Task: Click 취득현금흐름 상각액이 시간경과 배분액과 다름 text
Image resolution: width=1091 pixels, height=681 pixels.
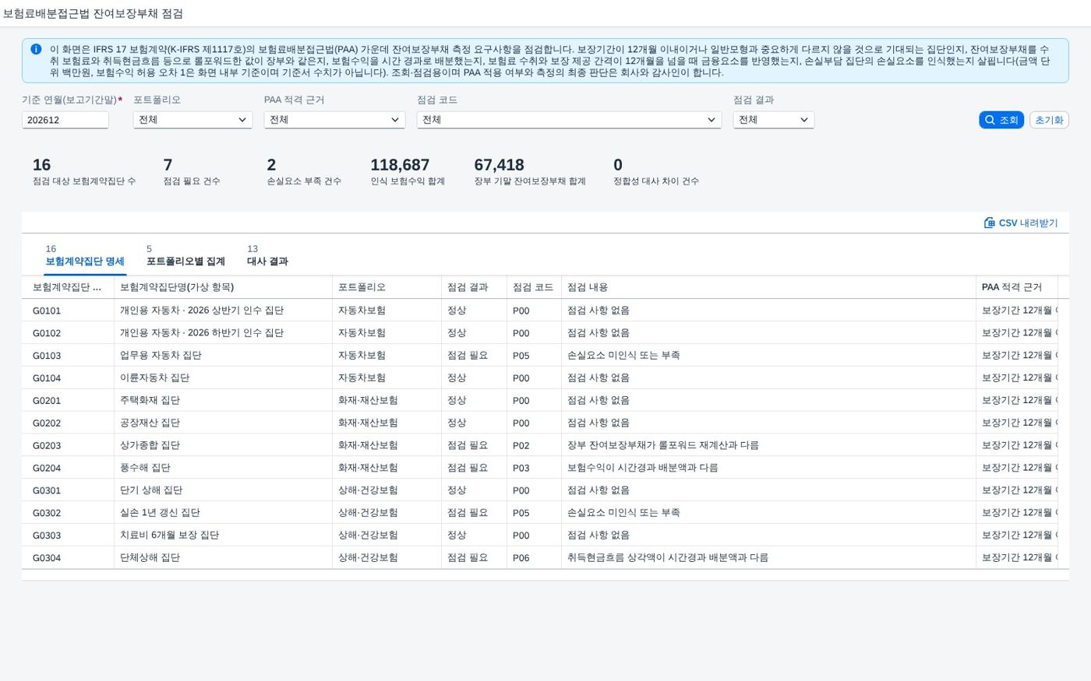Action: pos(668,557)
